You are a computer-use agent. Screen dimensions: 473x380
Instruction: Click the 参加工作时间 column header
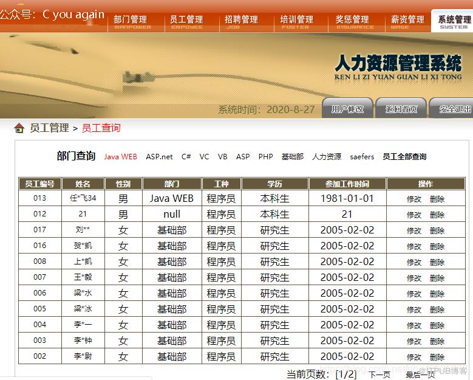tap(347, 184)
